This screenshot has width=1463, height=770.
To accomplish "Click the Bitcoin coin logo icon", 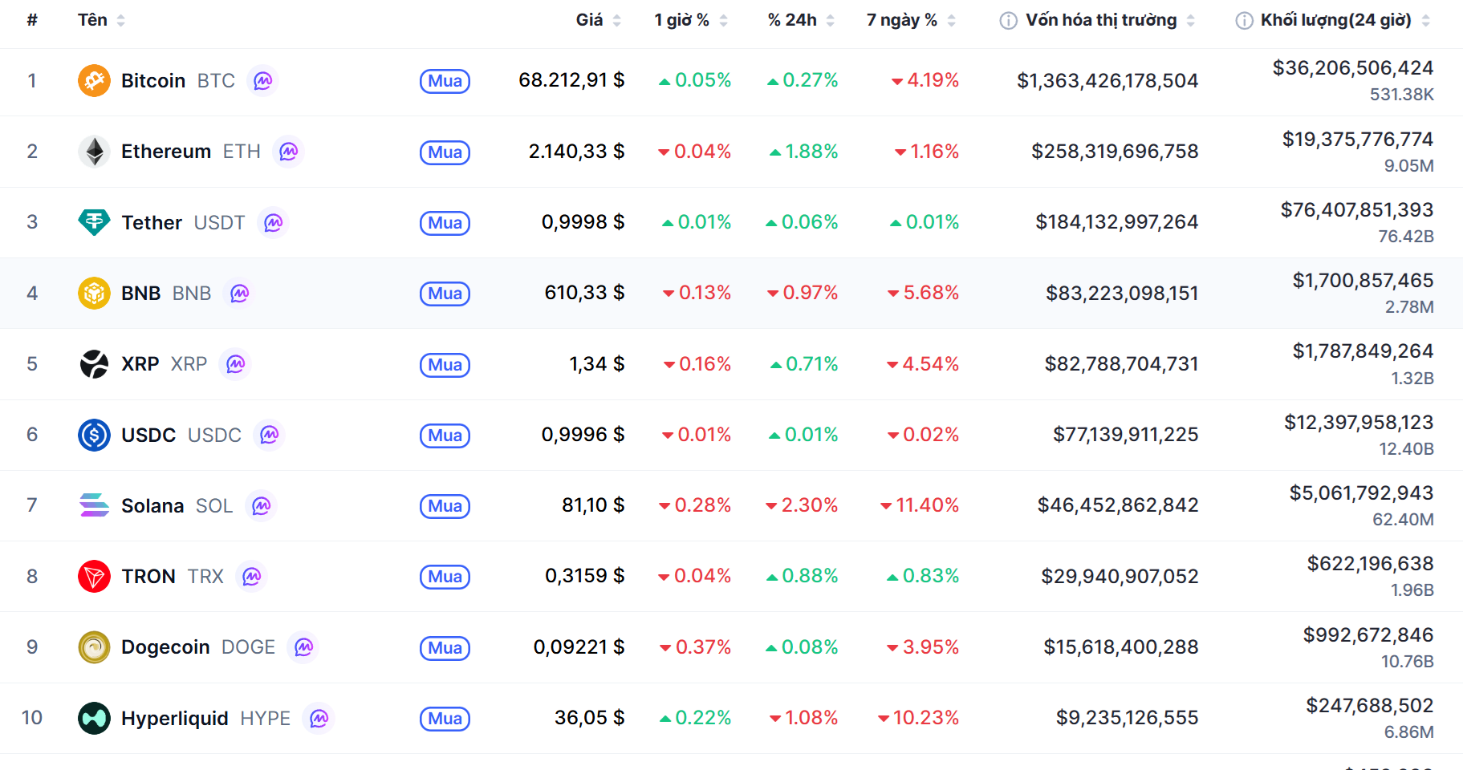I will [94, 81].
